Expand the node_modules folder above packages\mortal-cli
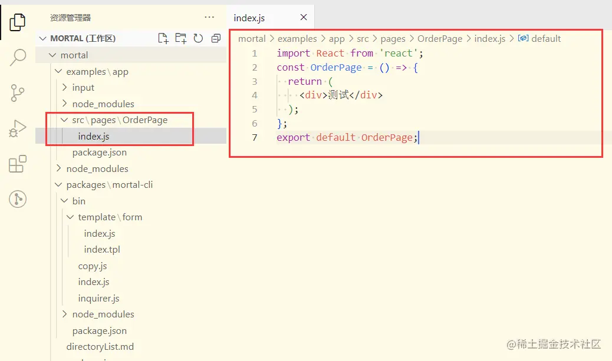The width and height of the screenshot is (612, 361). (x=58, y=168)
